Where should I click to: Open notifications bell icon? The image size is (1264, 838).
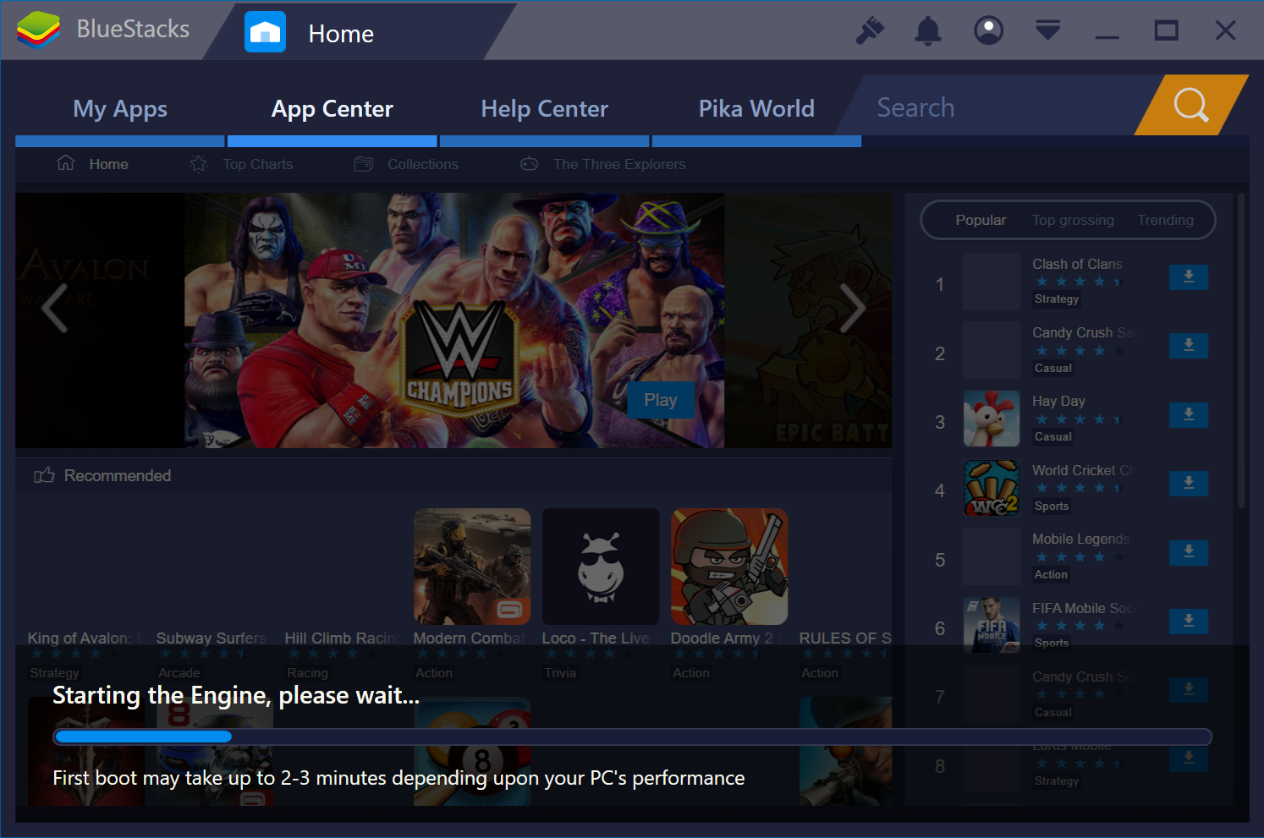928,30
